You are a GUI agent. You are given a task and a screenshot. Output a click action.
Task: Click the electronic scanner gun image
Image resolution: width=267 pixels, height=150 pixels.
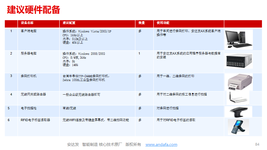[x=238, y=111]
